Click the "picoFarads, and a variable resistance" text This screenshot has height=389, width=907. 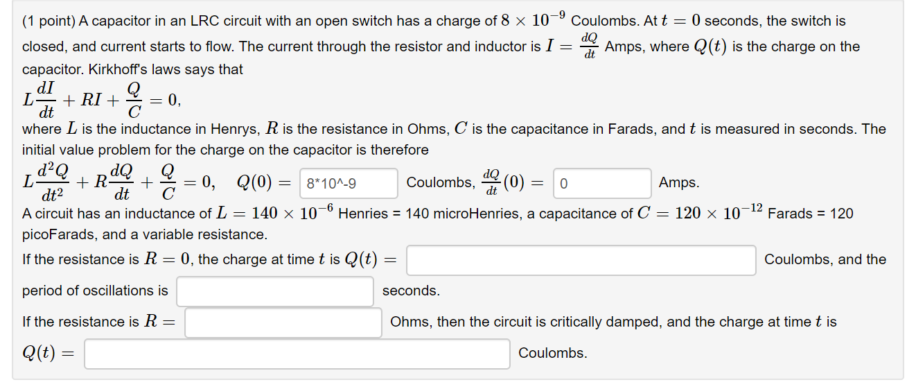[144, 234]
